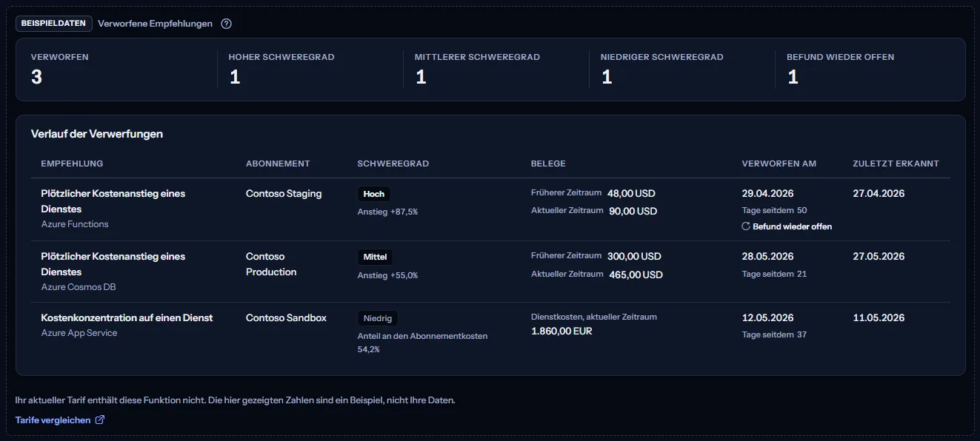Image resolution: width=980 pixels, height=441 pixels.
Task: Click the help icon beside Verworfene Empfehlungen
Action: (227, 24)
